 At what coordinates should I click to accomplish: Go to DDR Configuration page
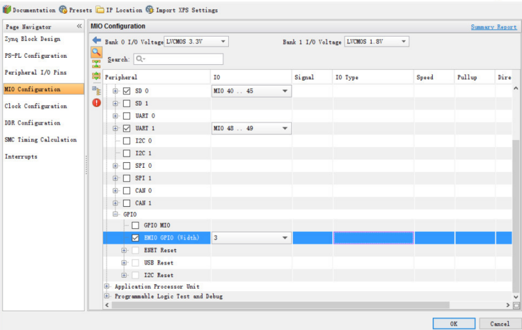pyautogui.click(x=33, y=123)
